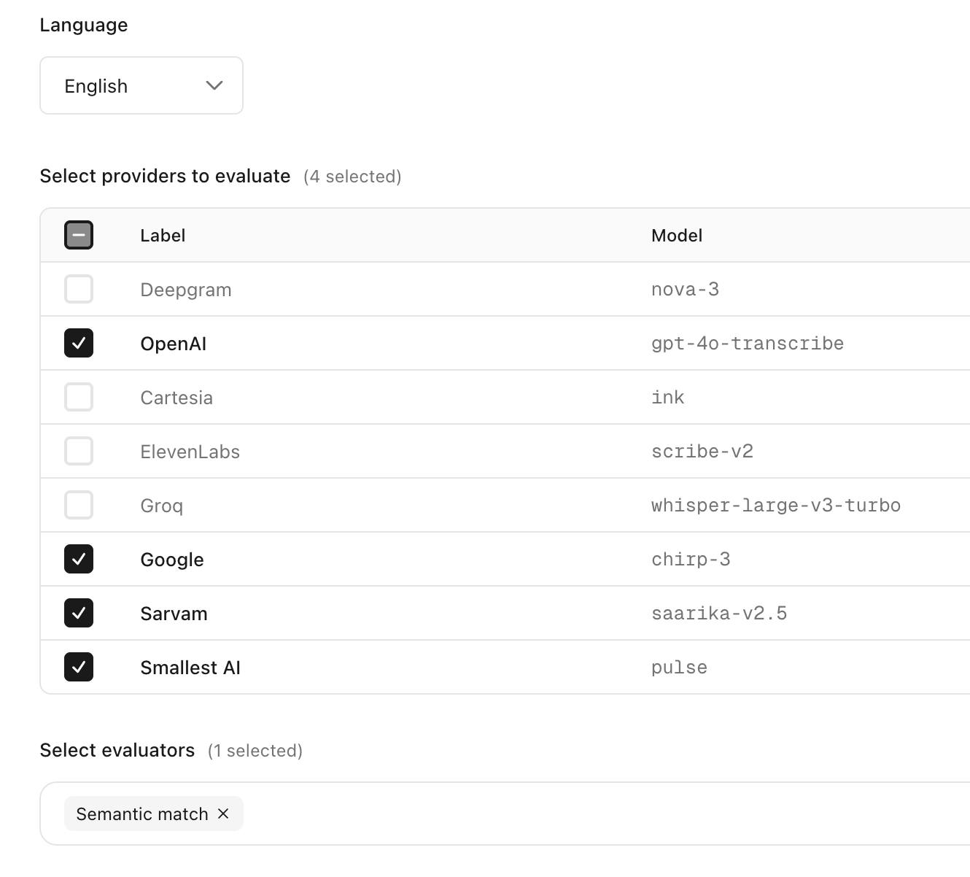Uncheck the Google provider checkbox
Image resolution: width=970 pixels, height=877 pixels.
click(x=79, y=559)
